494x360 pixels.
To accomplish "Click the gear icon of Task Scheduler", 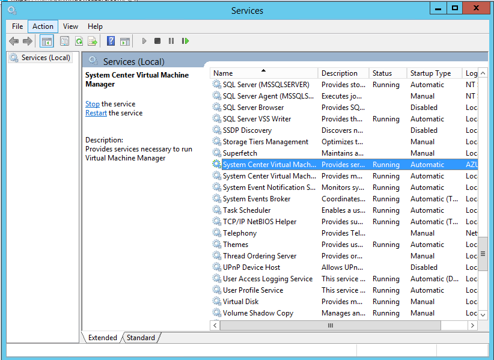I will point(217,210).
